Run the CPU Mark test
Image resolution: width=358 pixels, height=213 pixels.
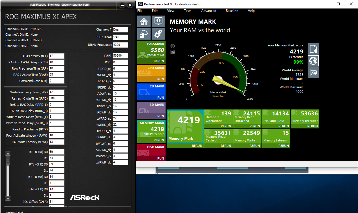(x=160, y=79)
